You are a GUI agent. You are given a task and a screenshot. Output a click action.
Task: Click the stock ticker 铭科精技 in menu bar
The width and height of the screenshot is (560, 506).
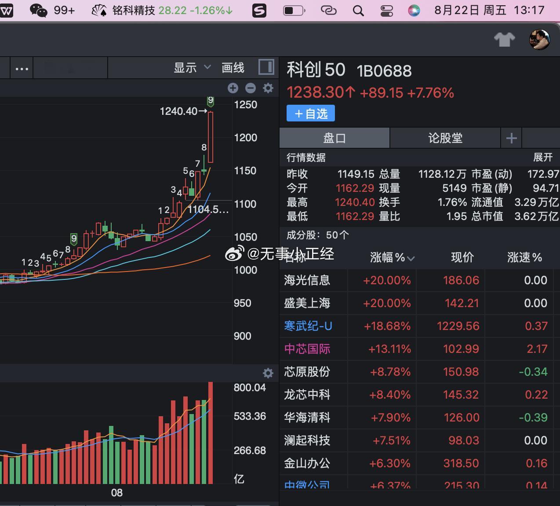coord(133,10)
